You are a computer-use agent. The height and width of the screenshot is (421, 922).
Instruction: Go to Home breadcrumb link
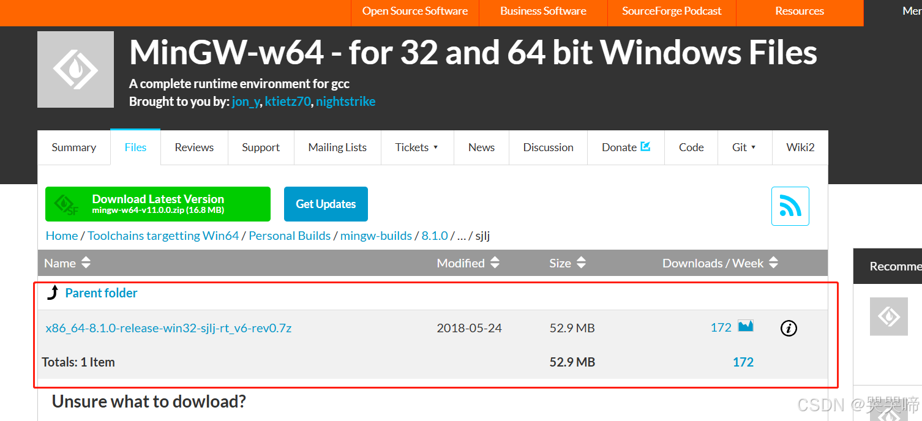tap(62, 236)
